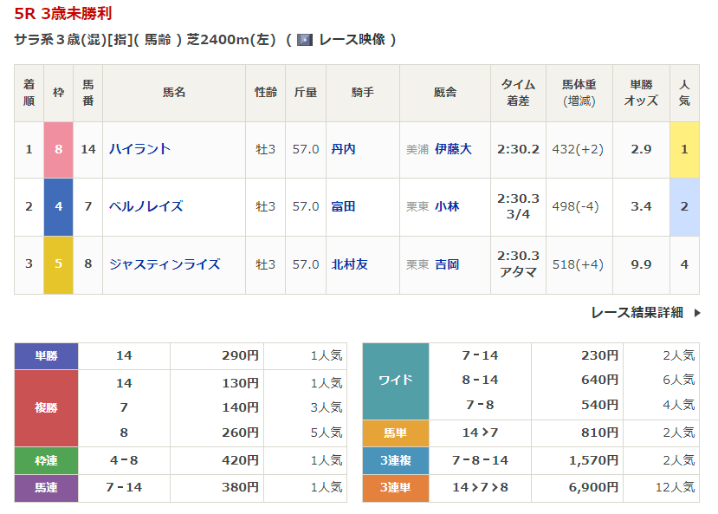Click the ワイド payout label
Screen dimensions: 718x514
395,381
